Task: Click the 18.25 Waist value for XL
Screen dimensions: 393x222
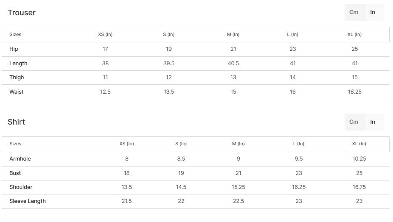Action: (x=354, y=92)
